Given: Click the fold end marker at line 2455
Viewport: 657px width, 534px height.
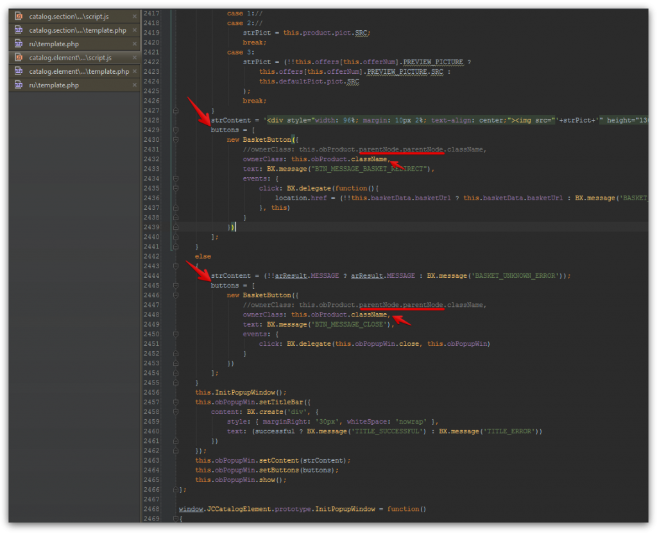Looking at the screenshot, I should tap(176, 383).
